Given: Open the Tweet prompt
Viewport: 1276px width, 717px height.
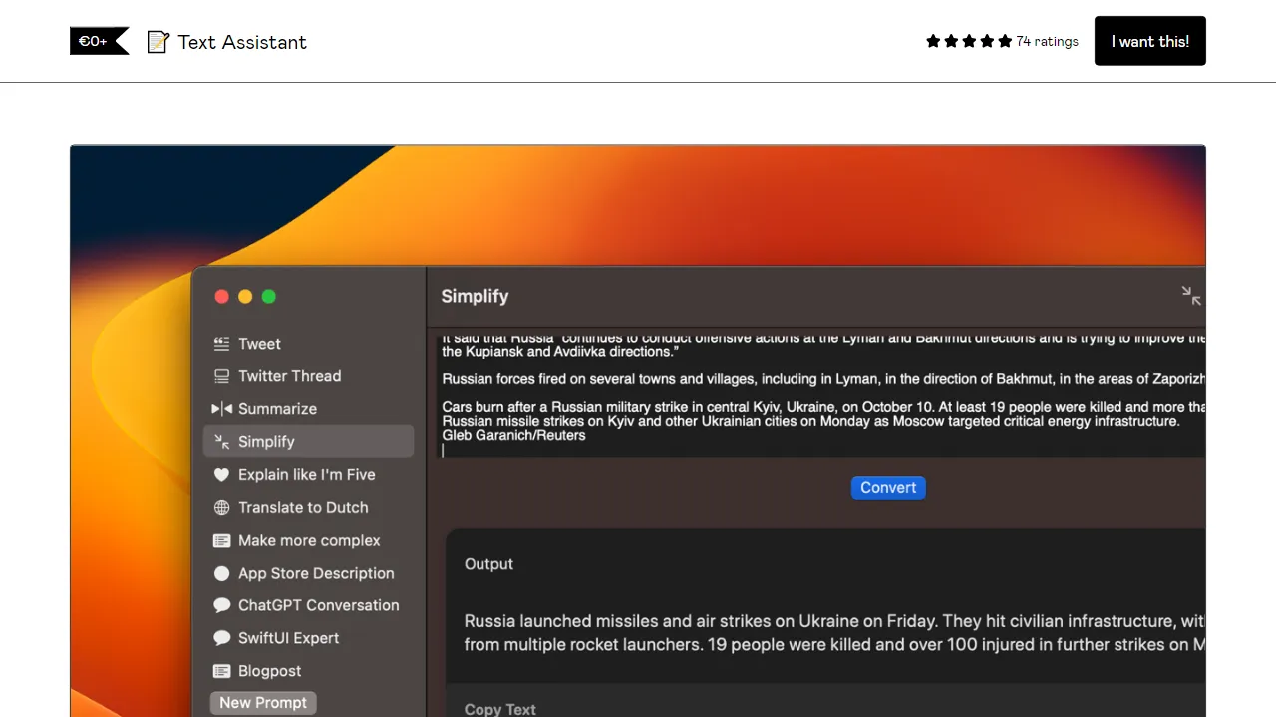Looking at the screenshot, I should point(308,344).
